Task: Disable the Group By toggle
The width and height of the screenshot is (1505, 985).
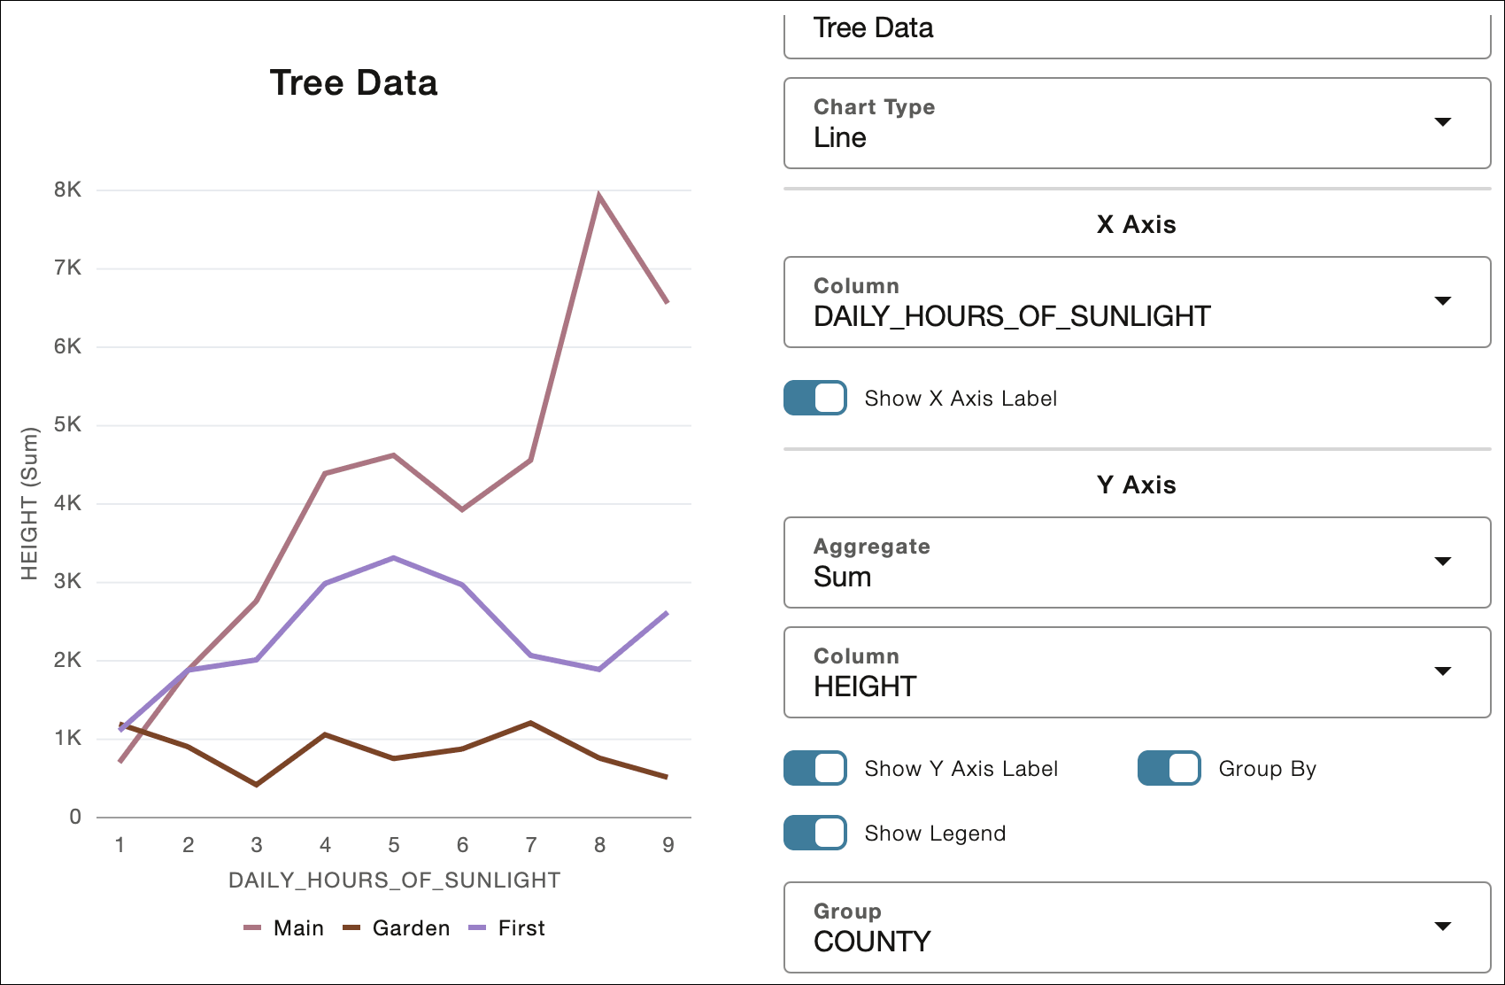Action: pos(1168,768)
